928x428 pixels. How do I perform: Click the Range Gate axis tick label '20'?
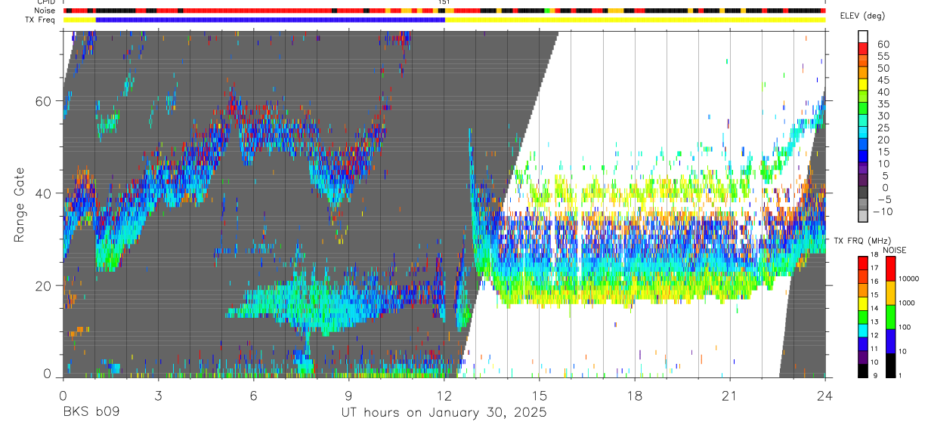tap(44, 285)
